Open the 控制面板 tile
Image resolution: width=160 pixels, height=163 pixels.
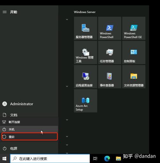(134, 53)
